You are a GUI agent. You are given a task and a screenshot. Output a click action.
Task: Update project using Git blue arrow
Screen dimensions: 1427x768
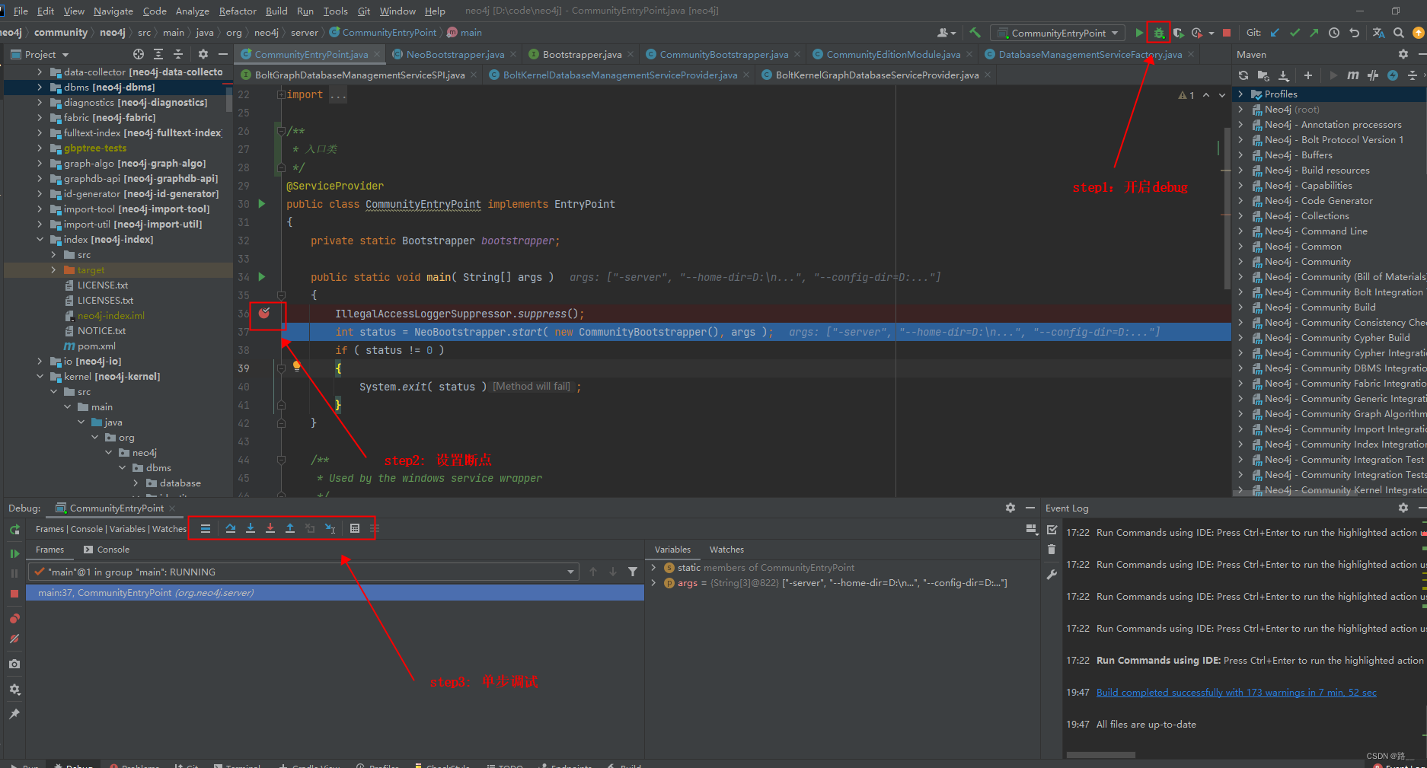pos(1275,33)
